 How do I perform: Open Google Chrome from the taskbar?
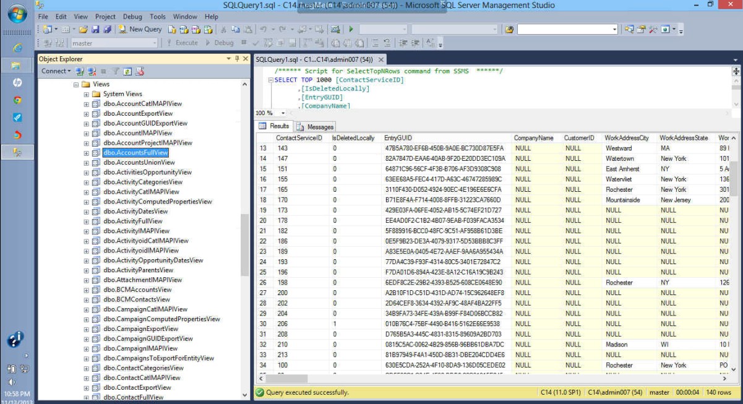click(17, 100)
